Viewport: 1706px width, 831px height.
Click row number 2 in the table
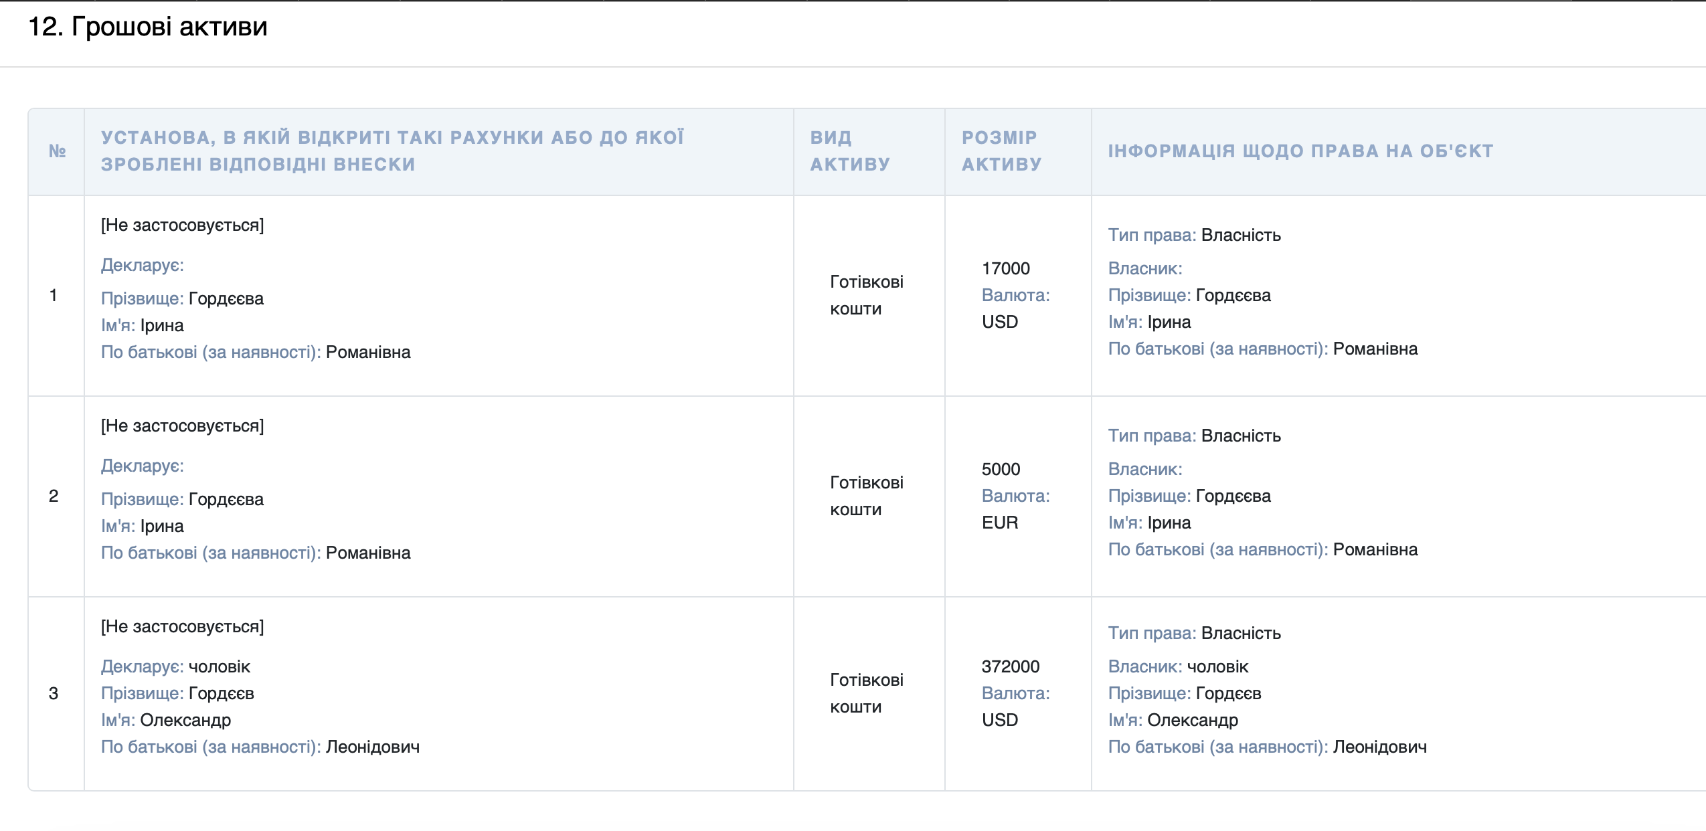[54, 496]
